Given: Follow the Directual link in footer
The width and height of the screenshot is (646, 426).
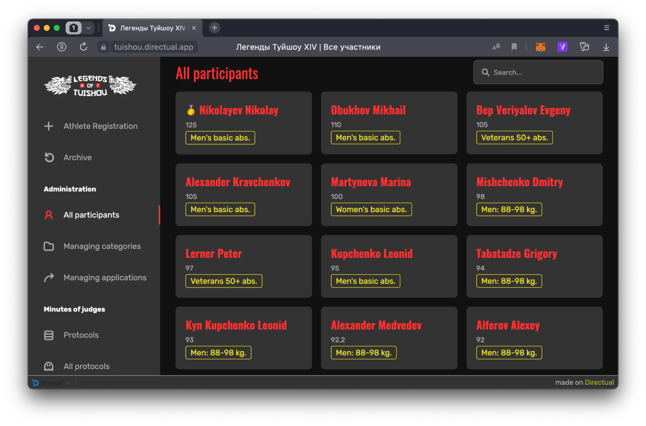Looking at the screenshot, I should point(599,382).
